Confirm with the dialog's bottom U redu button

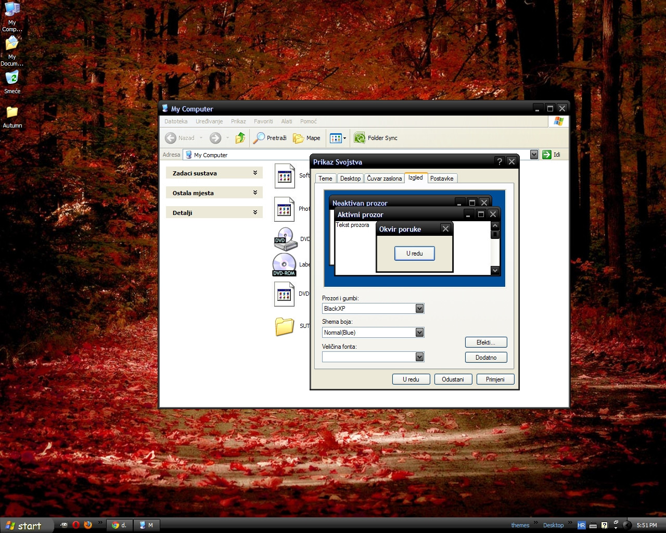411,379
